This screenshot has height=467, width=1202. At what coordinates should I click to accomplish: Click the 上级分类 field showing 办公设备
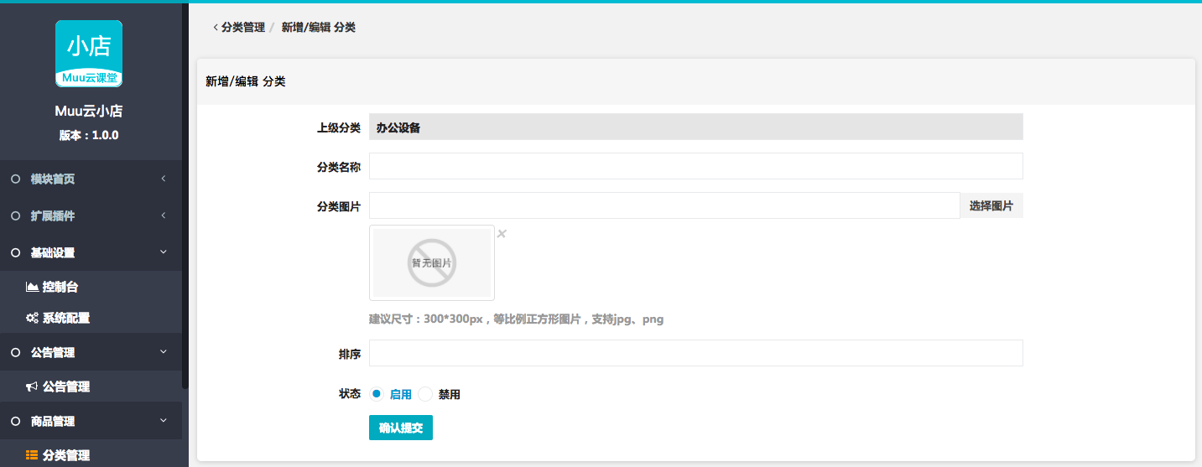(x=696, y=127)
